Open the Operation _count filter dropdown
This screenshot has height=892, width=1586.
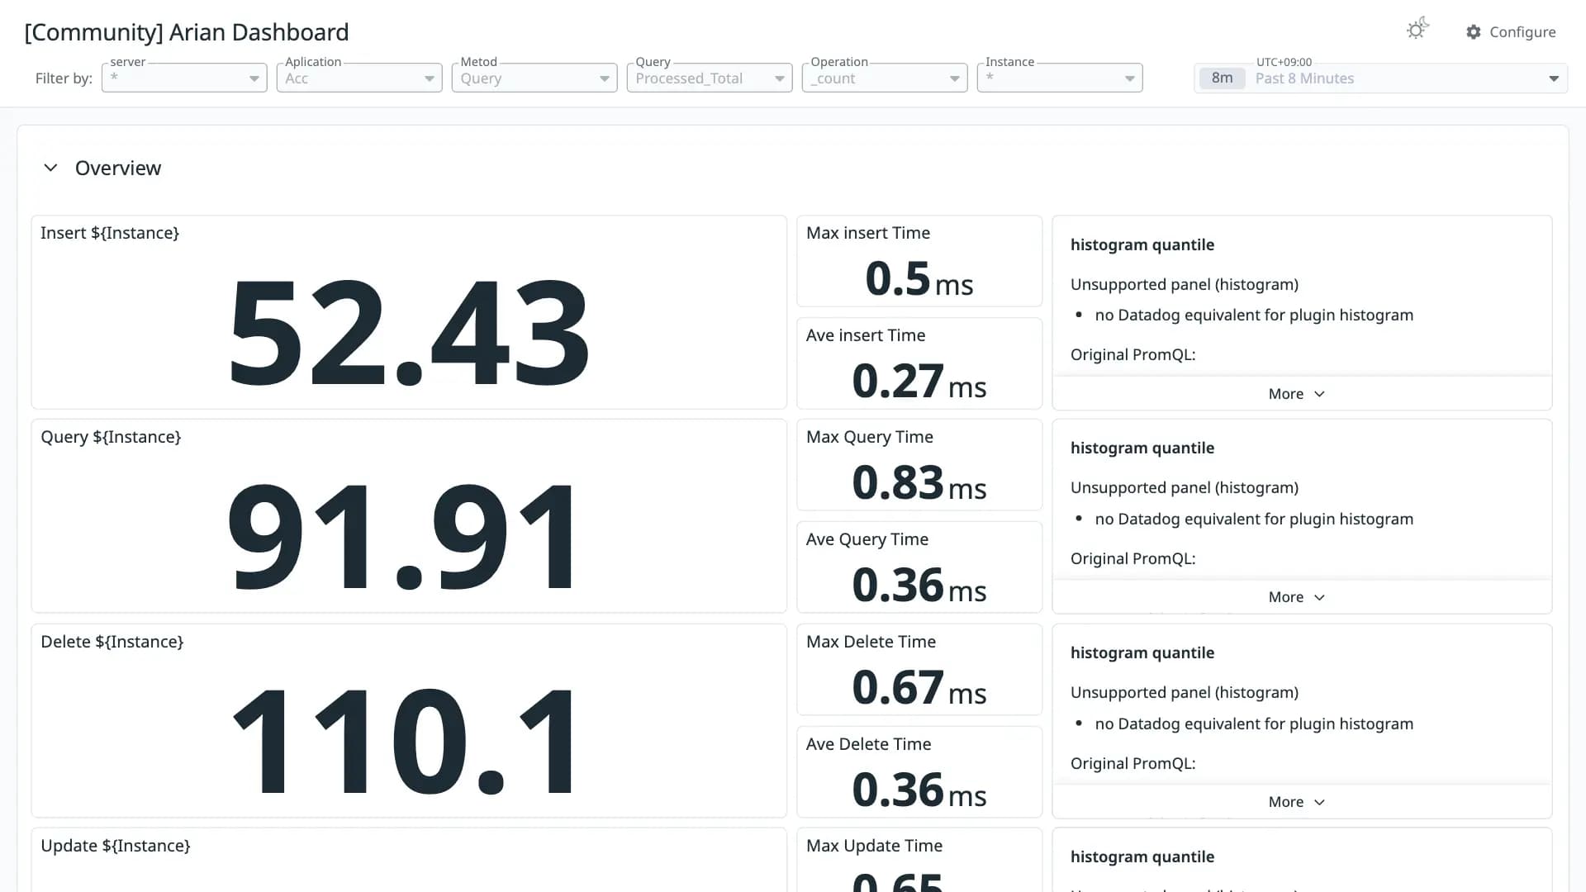click(885, 78)
